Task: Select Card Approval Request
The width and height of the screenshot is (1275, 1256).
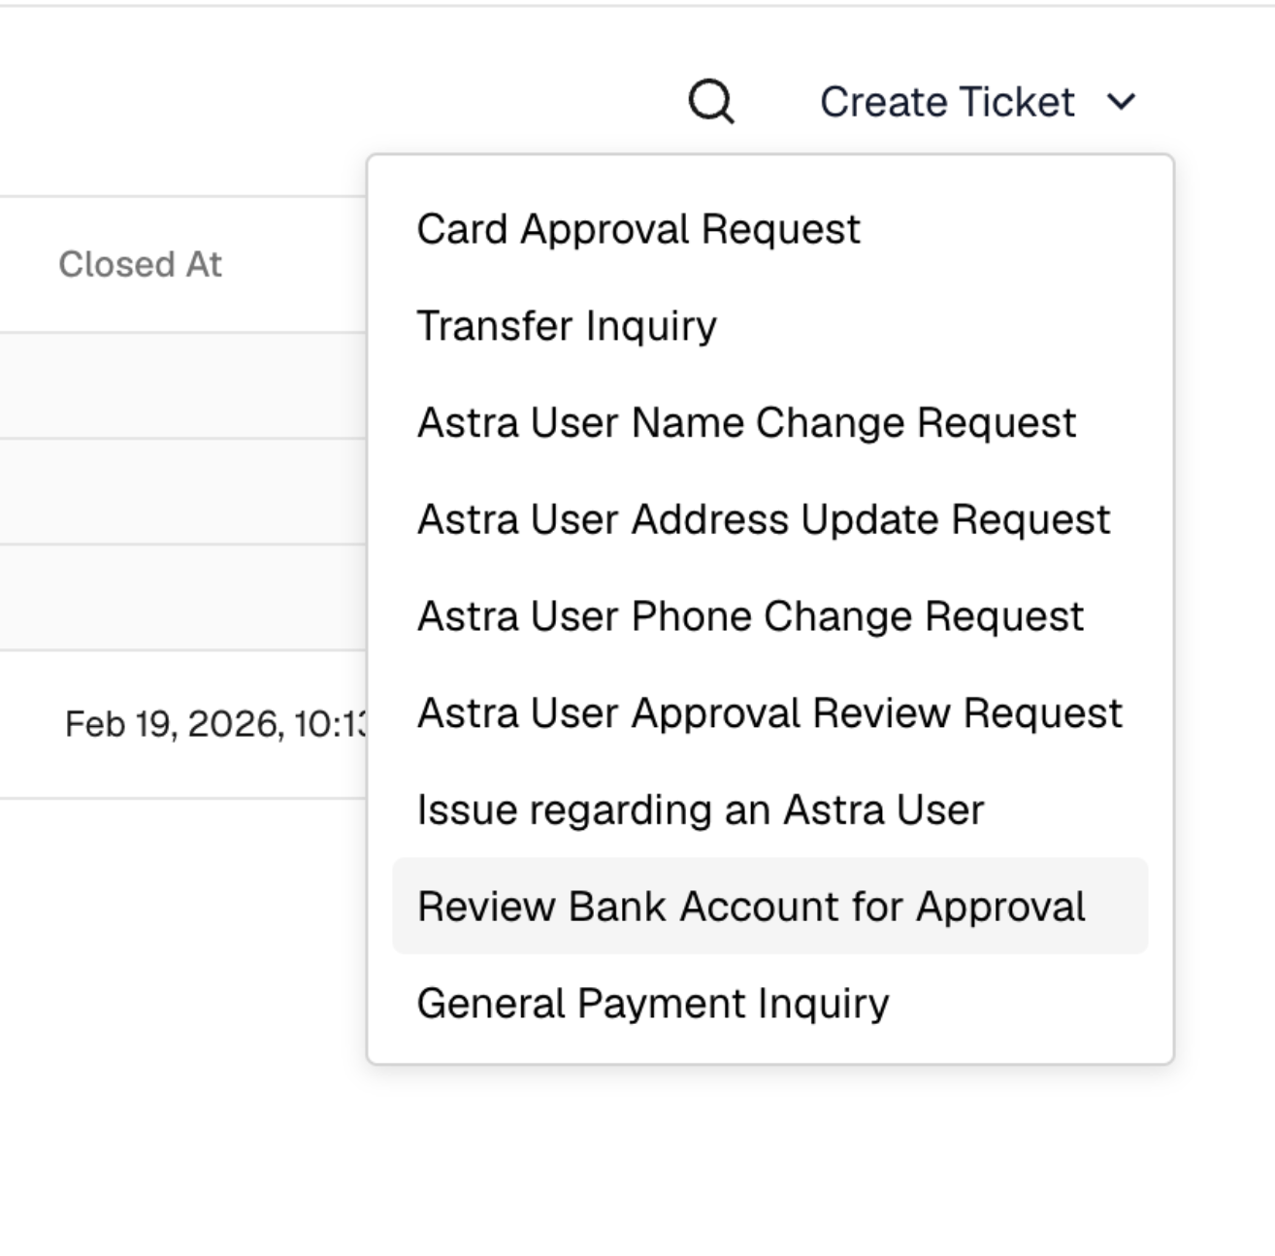Action: (x=770, y=229)
